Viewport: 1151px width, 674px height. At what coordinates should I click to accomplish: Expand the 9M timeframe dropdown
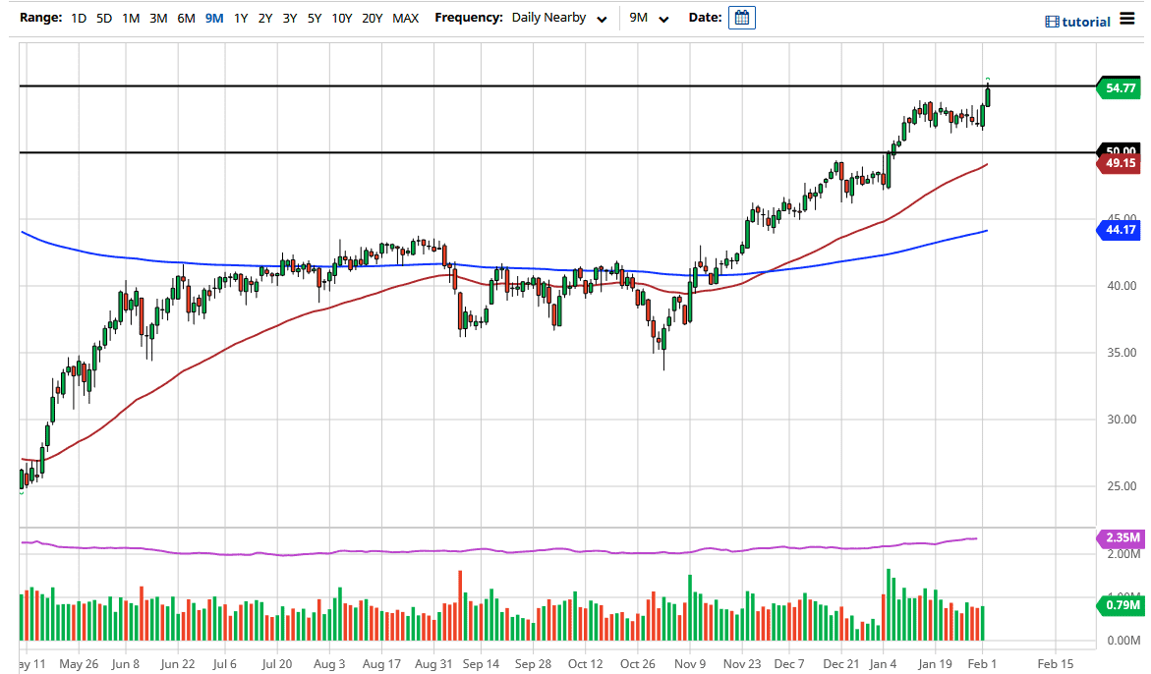[x=648, y=17]
